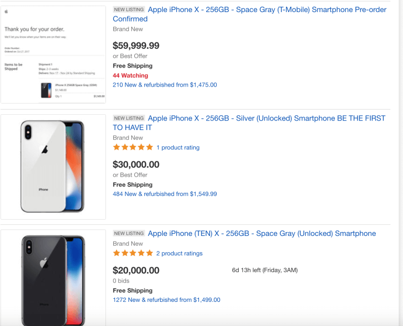403x326 pixels.
Task: Click the $30,000.00 price
Action: 136,165
